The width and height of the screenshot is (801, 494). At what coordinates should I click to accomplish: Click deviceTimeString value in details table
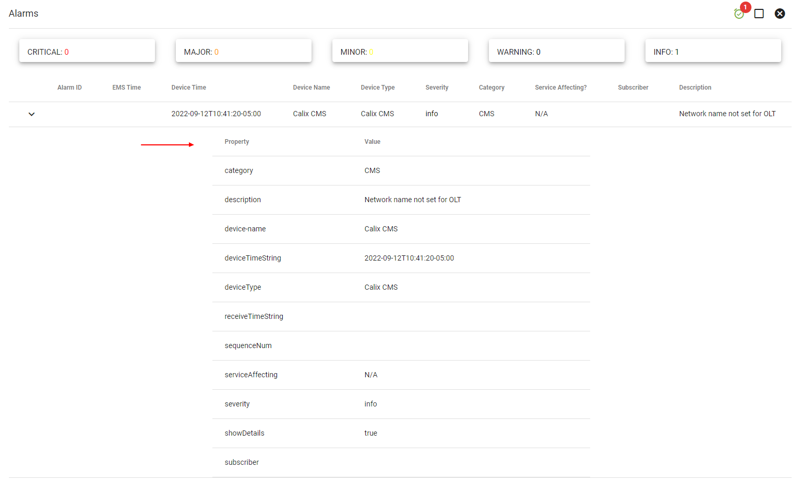coord(409,258)
